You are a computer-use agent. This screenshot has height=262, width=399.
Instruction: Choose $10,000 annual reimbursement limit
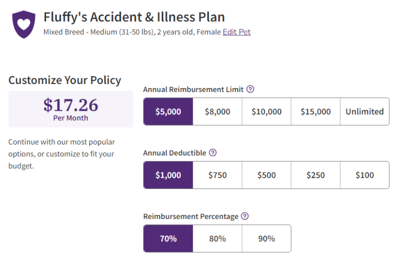pos(266,111)
